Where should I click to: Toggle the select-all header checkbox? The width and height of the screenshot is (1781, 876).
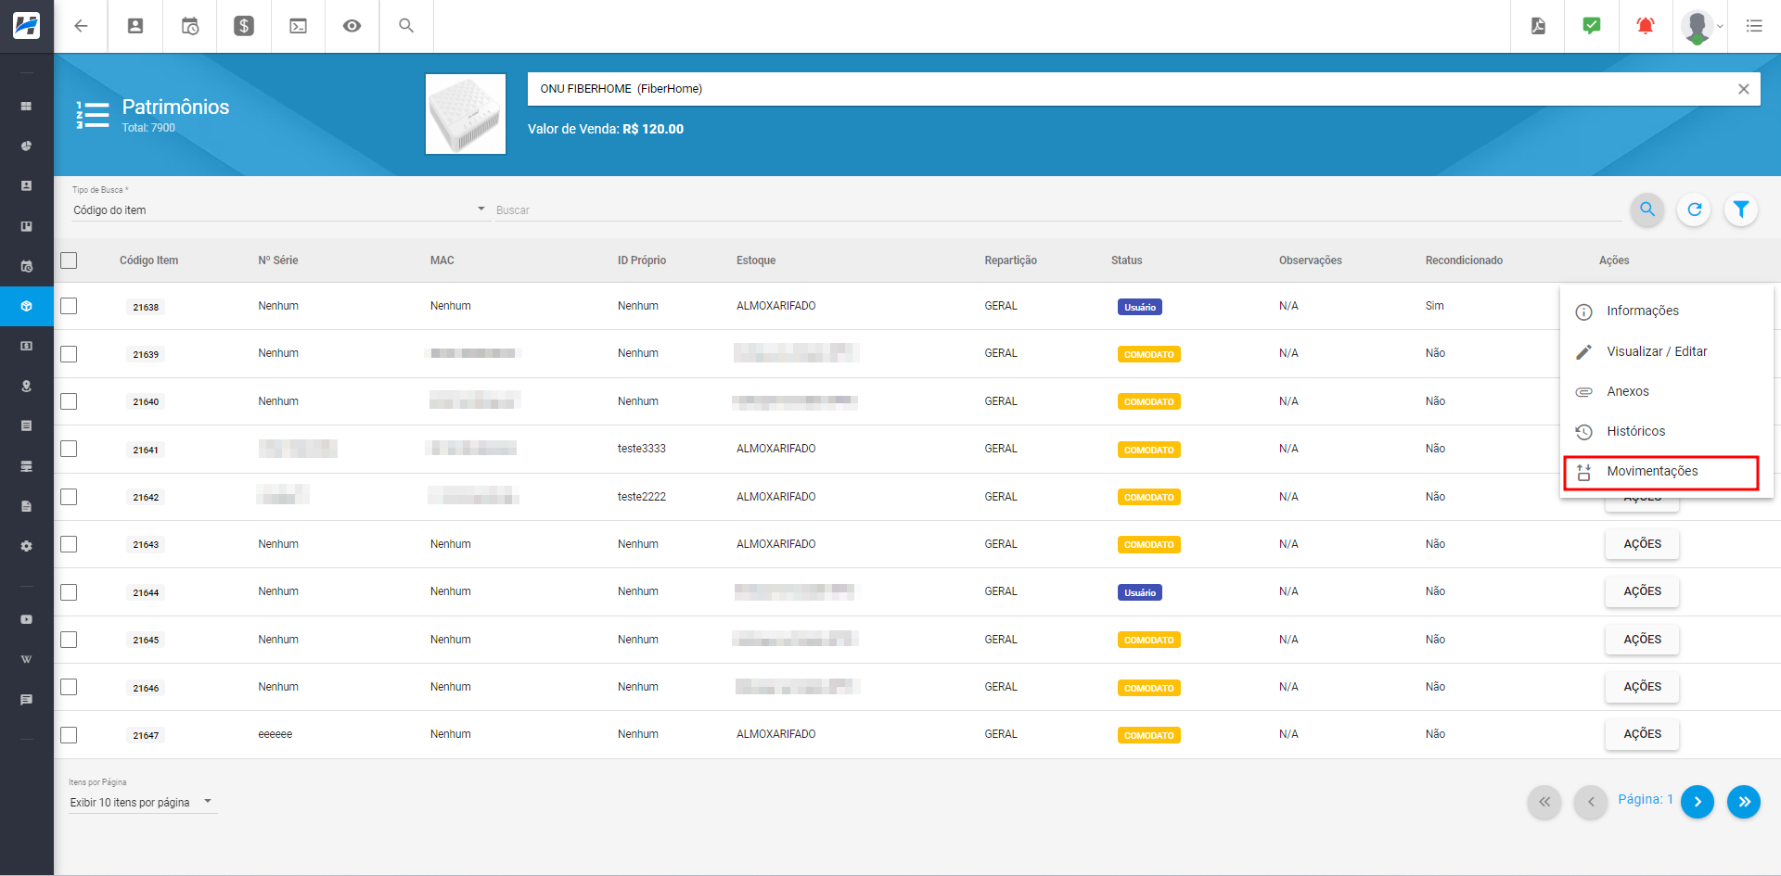[x=69, y=260]
